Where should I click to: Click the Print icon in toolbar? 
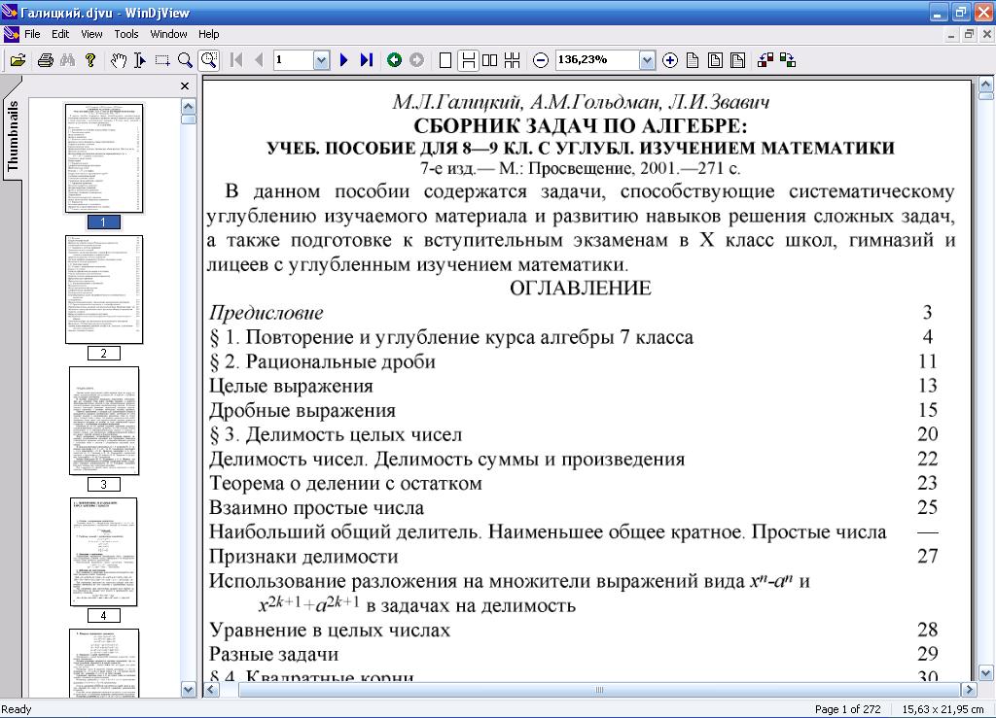coord(45,60)
